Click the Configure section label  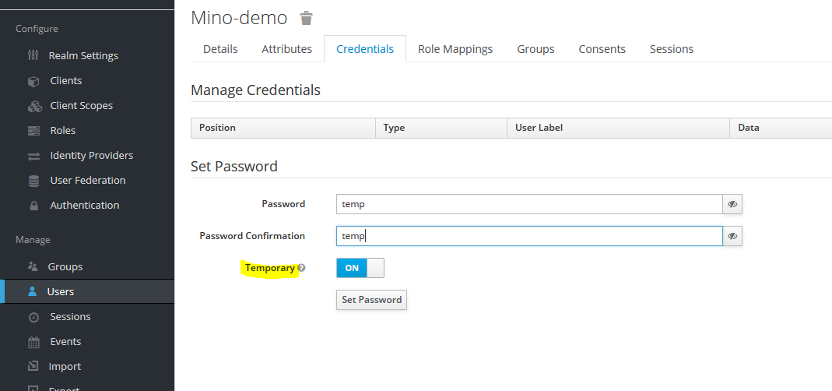point(37,29)
